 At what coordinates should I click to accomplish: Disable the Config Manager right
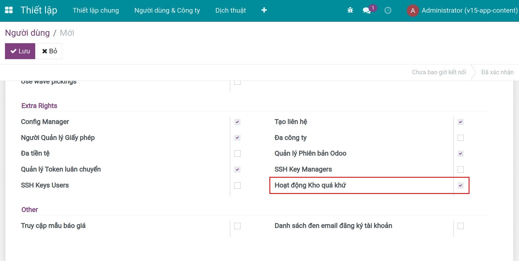(237, 122)
